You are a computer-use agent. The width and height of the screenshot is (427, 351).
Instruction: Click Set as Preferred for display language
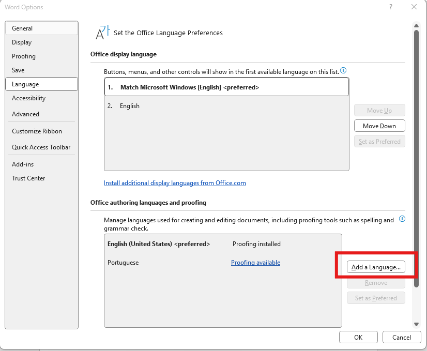(379, 142)
